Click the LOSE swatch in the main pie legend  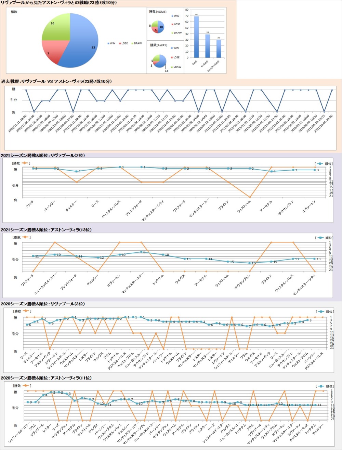pos(120,43)
